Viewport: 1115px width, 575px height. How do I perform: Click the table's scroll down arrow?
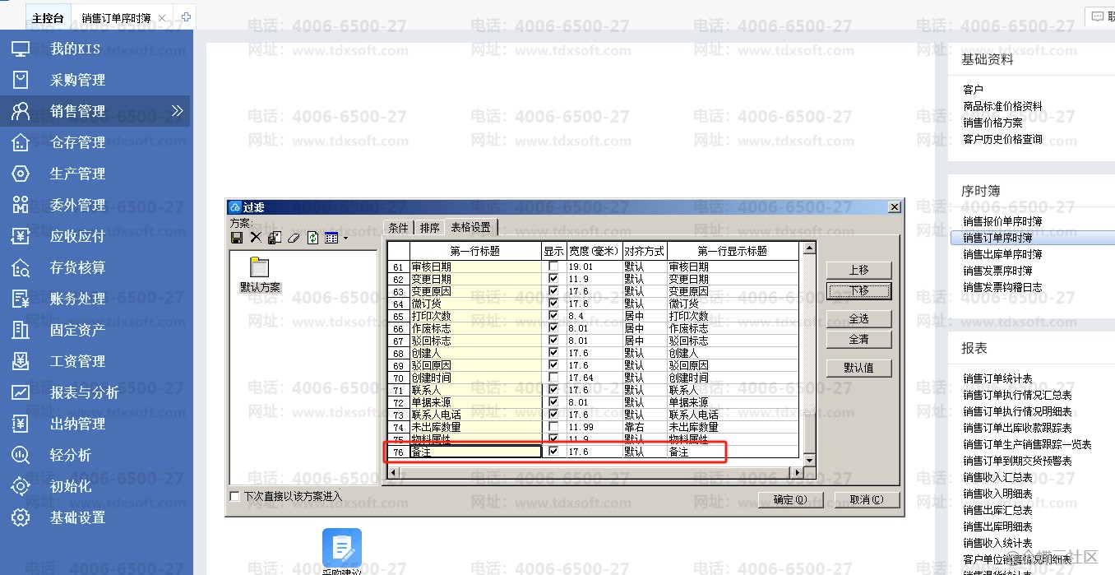click(809, 459)
